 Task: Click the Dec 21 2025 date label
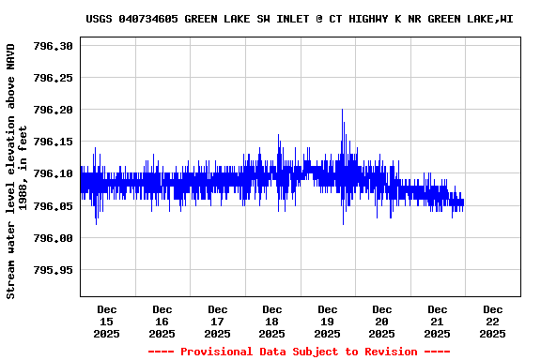point(437,322)
